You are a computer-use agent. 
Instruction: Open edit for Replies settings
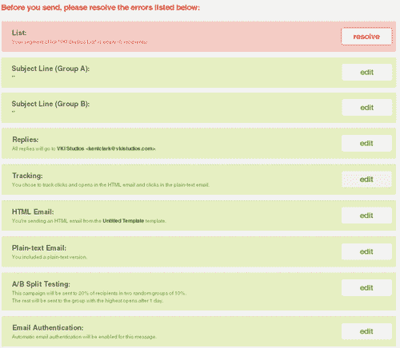[366, 144]
